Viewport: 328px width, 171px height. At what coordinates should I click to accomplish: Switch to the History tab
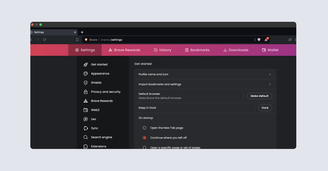point(162,50)
